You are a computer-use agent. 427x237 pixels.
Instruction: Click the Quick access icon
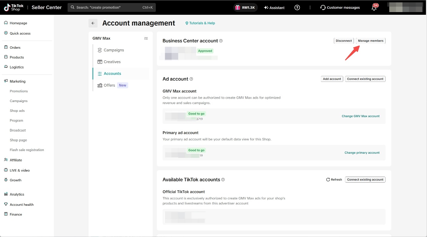6,33
